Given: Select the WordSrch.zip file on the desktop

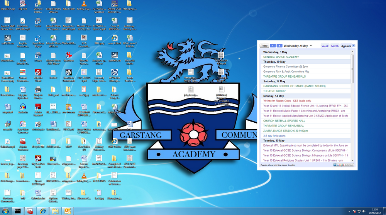Looking at the screenshot, I should pos(7,5).
